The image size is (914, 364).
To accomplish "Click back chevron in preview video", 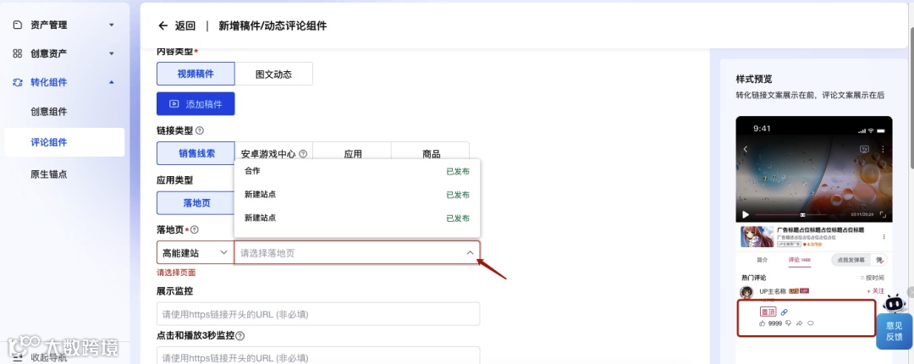I will pos(746,149).
